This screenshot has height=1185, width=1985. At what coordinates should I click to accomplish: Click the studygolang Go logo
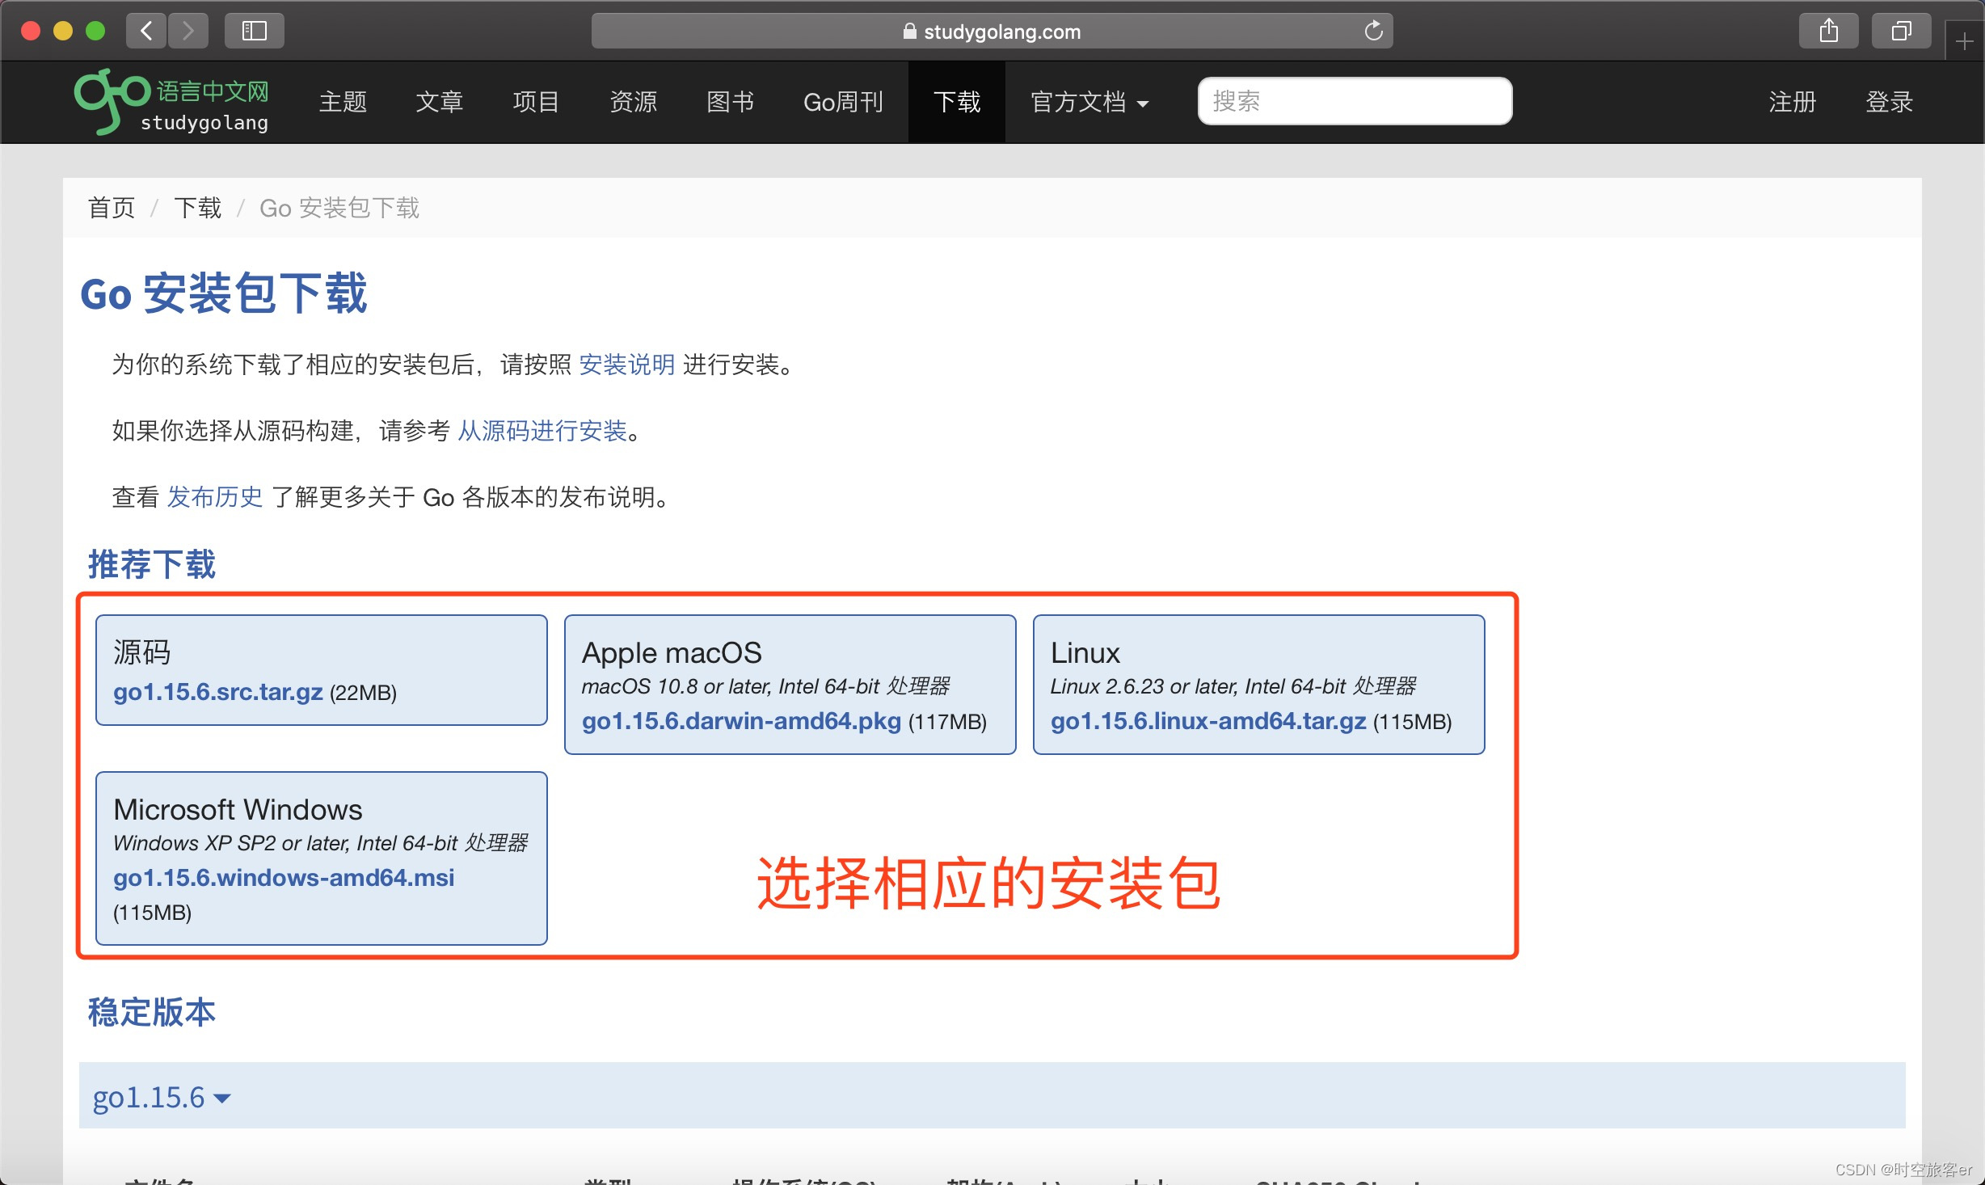[x=172, y=102]
